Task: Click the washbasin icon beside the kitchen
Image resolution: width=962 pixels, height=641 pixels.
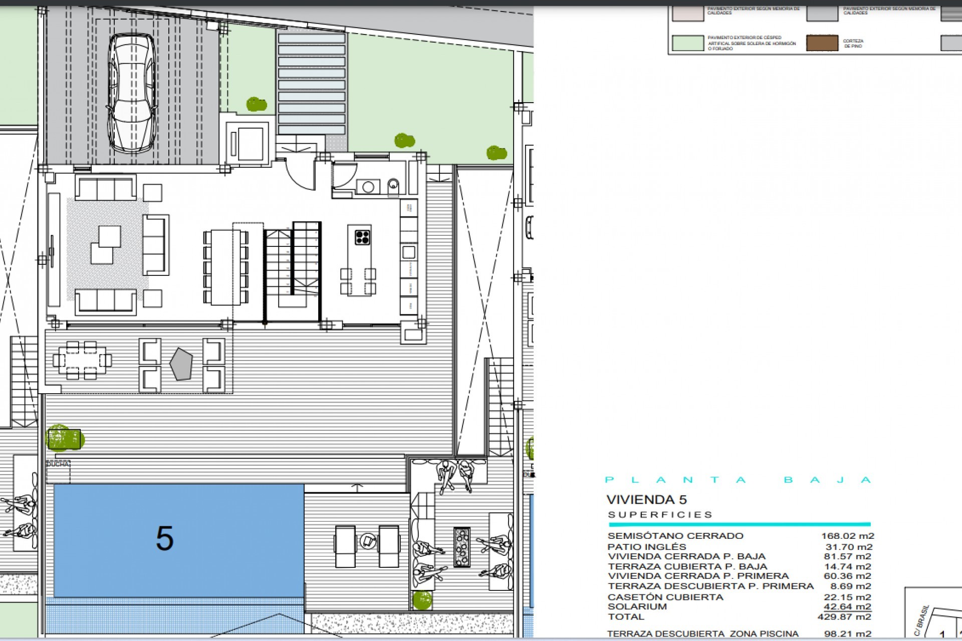Action: 393,184
